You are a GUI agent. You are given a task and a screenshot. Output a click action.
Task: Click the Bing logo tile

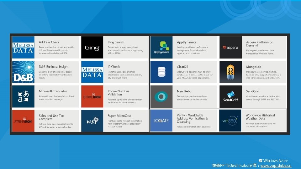click(x=92, y=47)
